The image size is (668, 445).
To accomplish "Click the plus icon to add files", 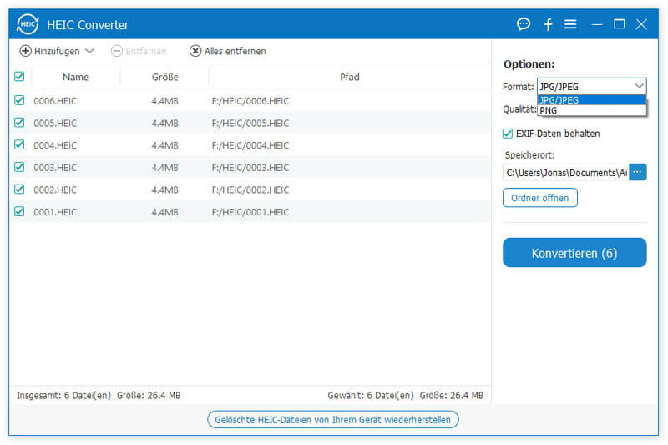I will coord(25,51).
